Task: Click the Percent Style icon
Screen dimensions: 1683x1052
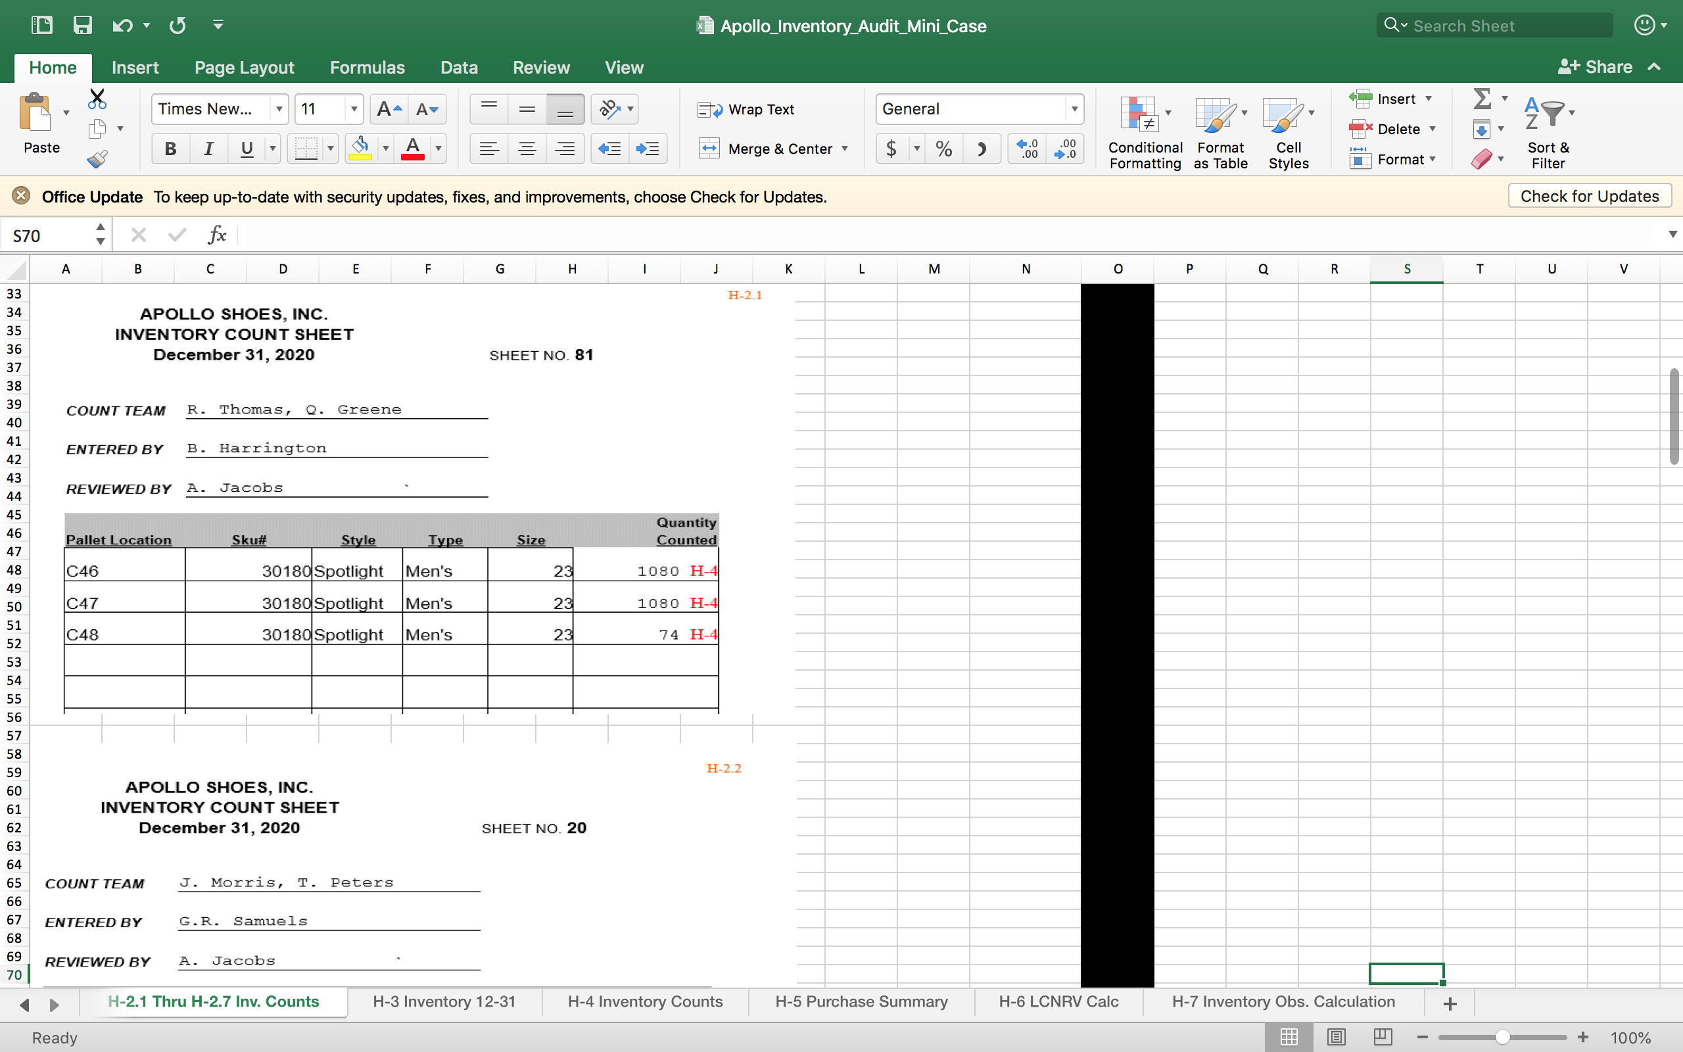Action: (x=944, y=149)
